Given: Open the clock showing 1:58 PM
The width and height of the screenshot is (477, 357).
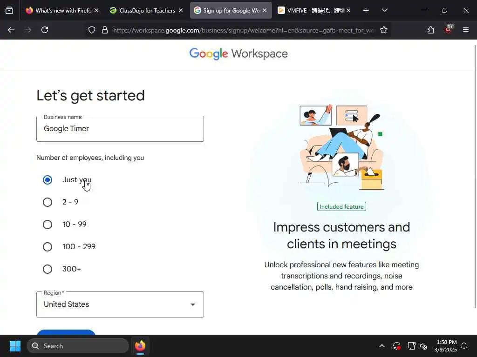Looking at the screenshot, I should click(x=446, y=346).
